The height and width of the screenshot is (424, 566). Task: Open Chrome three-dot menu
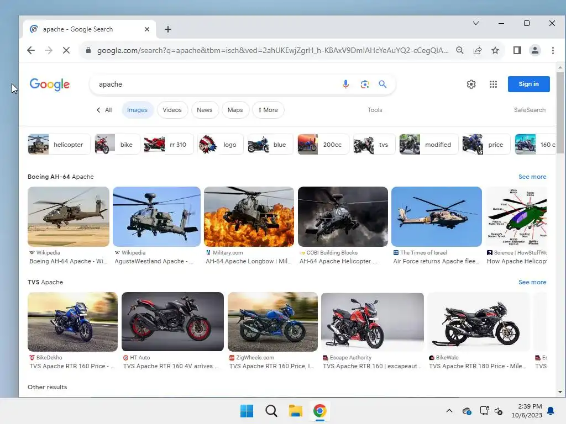(x=553, y=50)
